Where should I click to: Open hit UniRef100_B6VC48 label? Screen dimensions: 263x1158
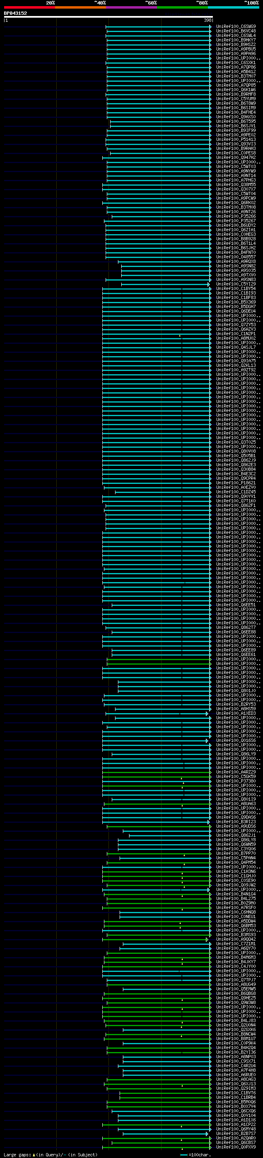coord(236,31)
